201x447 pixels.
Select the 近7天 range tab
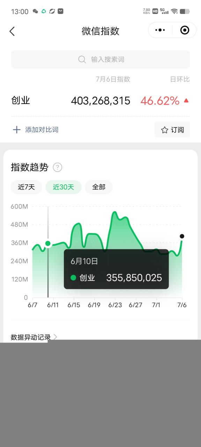coord(27,187)
